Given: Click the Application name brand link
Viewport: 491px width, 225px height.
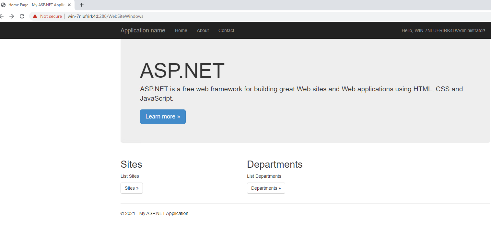Looking at the screenshot, I should click(x=143, y=30).
